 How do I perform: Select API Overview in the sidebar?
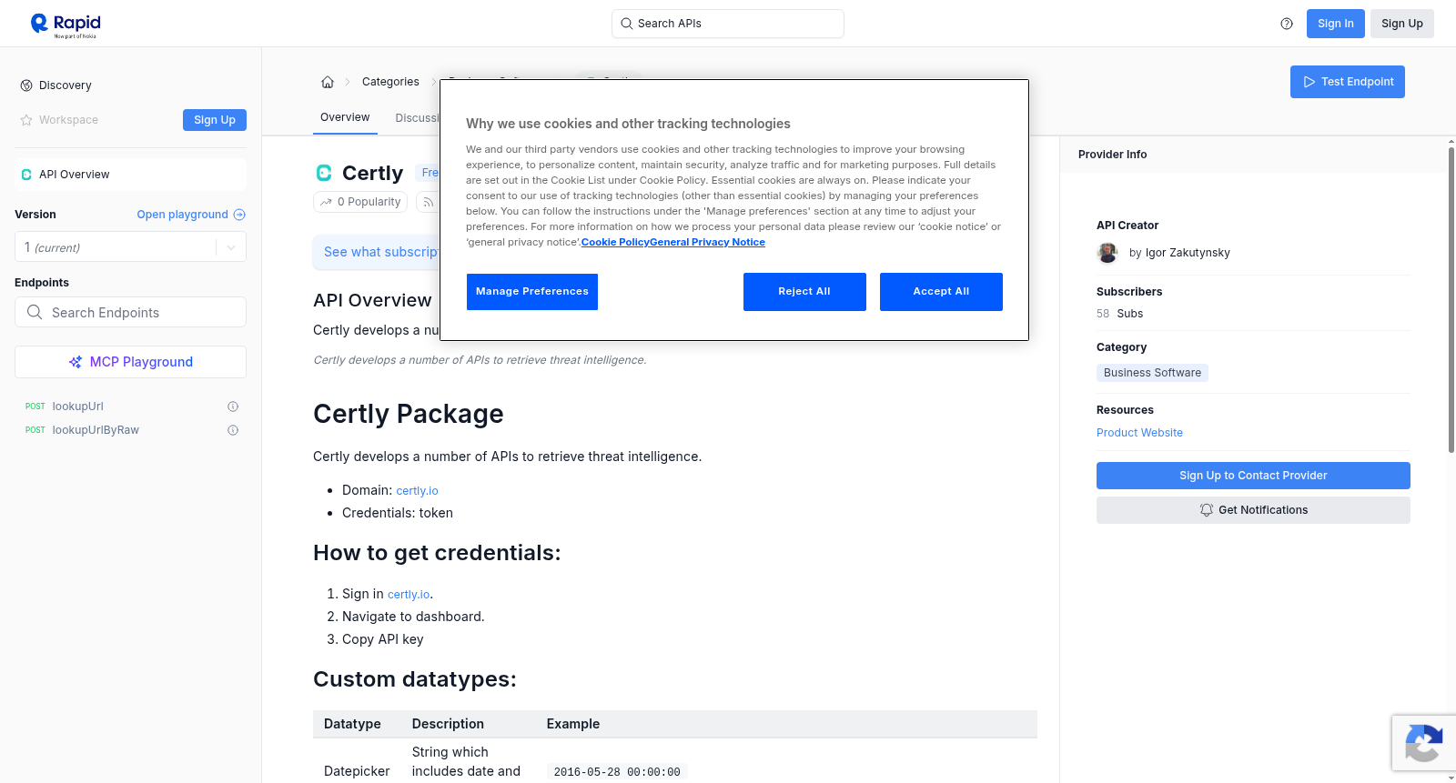coord(130,175)
